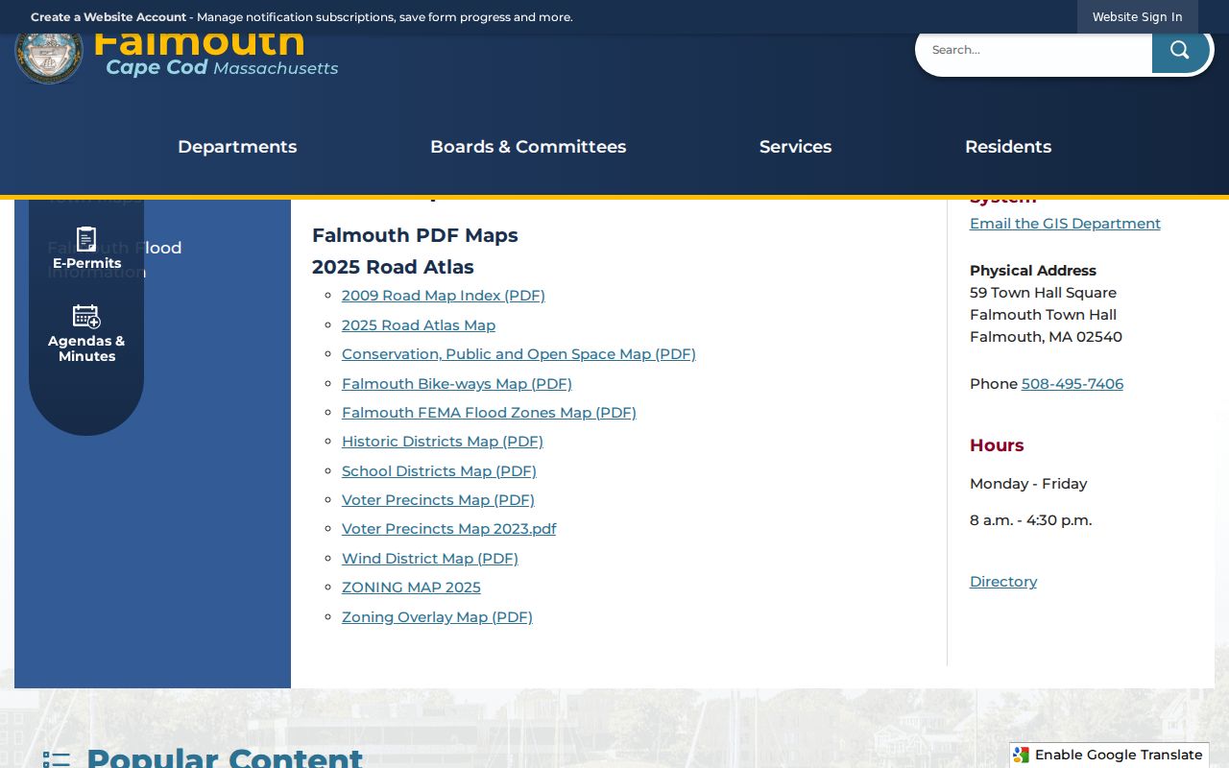Click phone number 508-495-7406
This screenshot has height=768, width=1229.
point(1072,384)
